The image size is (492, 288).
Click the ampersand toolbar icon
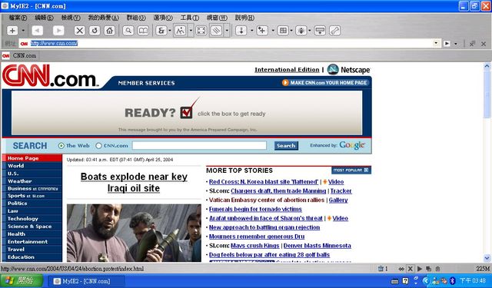pyautogui.click(x=161, y=31)
